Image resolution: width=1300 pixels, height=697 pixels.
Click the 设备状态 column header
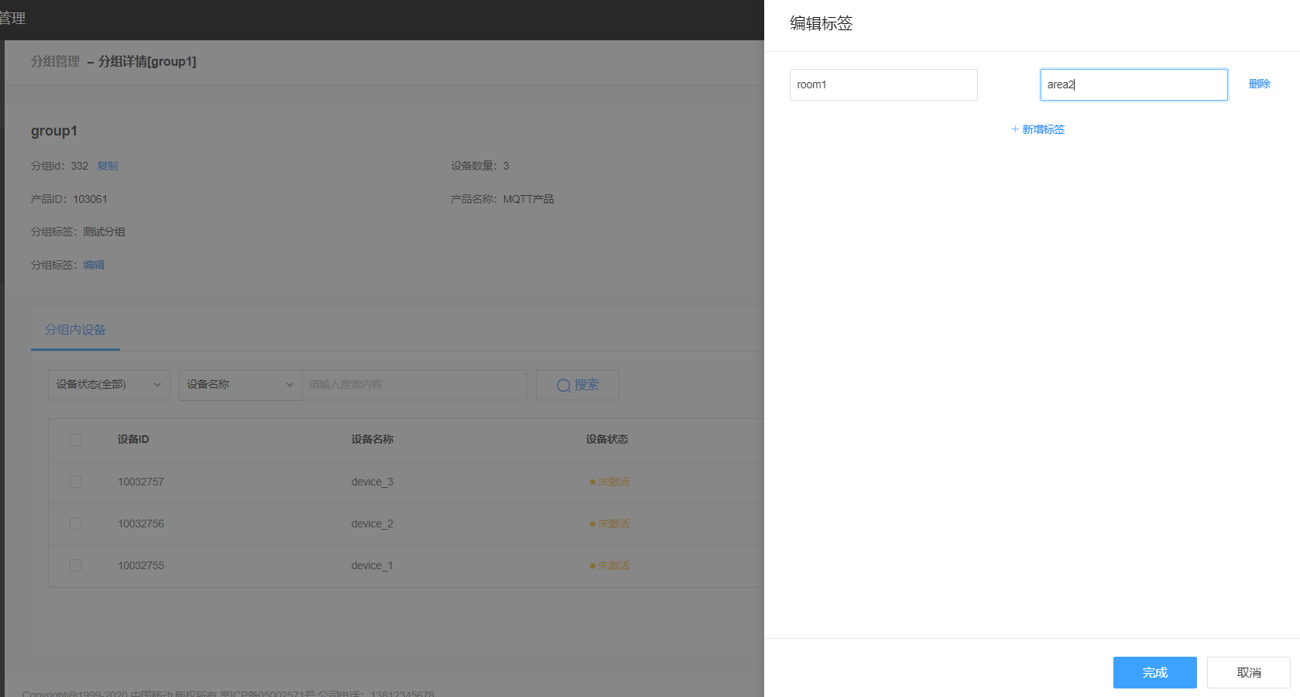(x=607, y=439)
